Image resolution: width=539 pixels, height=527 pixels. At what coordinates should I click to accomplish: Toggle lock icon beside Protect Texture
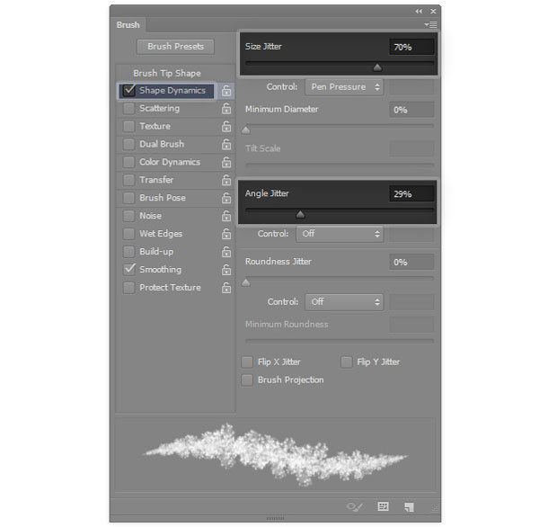pos(226,288)
